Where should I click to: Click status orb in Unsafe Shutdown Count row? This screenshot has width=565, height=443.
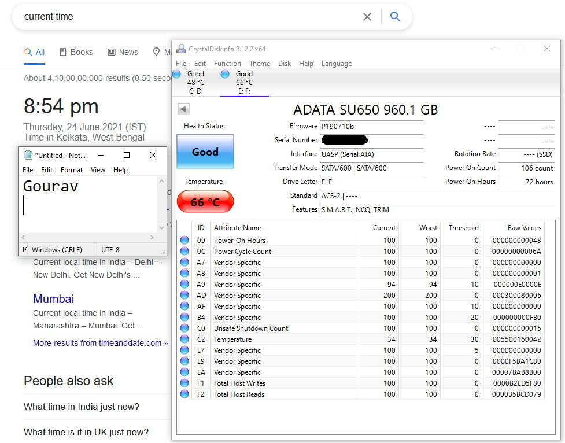(184, 328)
